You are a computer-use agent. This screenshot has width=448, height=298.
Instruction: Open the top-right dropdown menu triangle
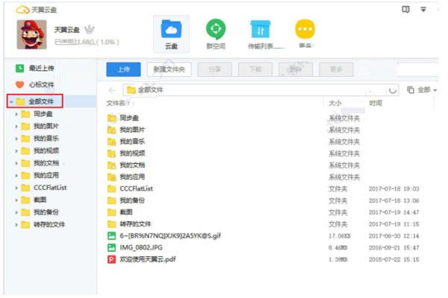coord(423,10)
